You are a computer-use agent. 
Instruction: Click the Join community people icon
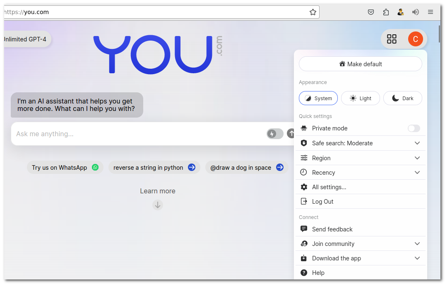(x=304, y=243)
